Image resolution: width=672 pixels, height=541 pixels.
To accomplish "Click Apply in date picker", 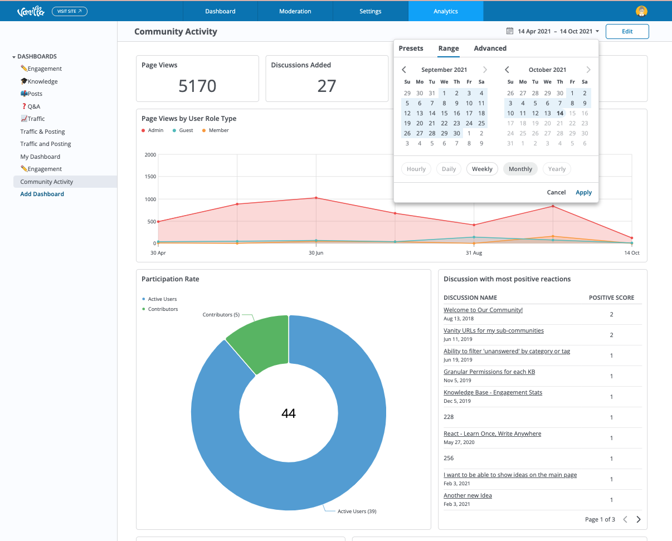I will click(583, 192).
